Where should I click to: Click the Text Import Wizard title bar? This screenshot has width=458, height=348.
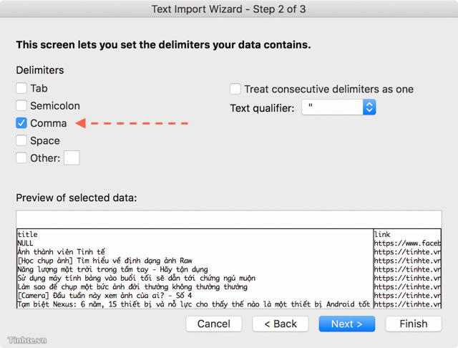229,9
